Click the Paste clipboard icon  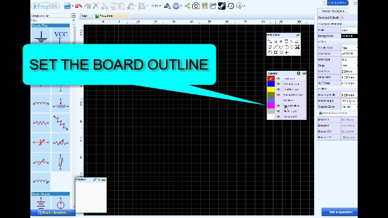[x=122, y=5]
